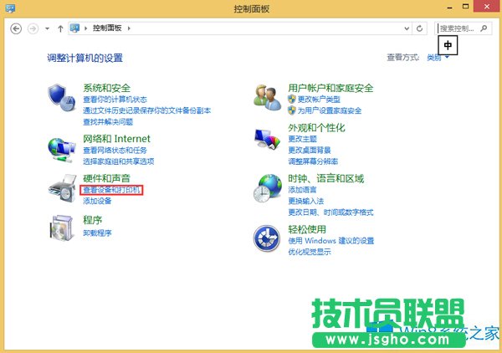Click the 网络和 Internet globe icon
Viewport: 502px width, 353px height.
pos(61,148)
